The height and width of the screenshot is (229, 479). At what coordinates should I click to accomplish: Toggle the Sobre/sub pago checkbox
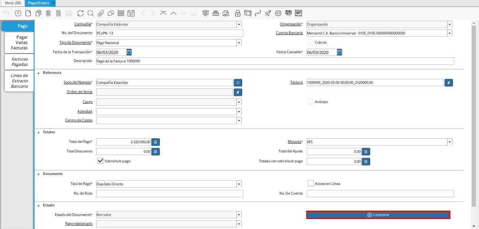tap(101, 161)
